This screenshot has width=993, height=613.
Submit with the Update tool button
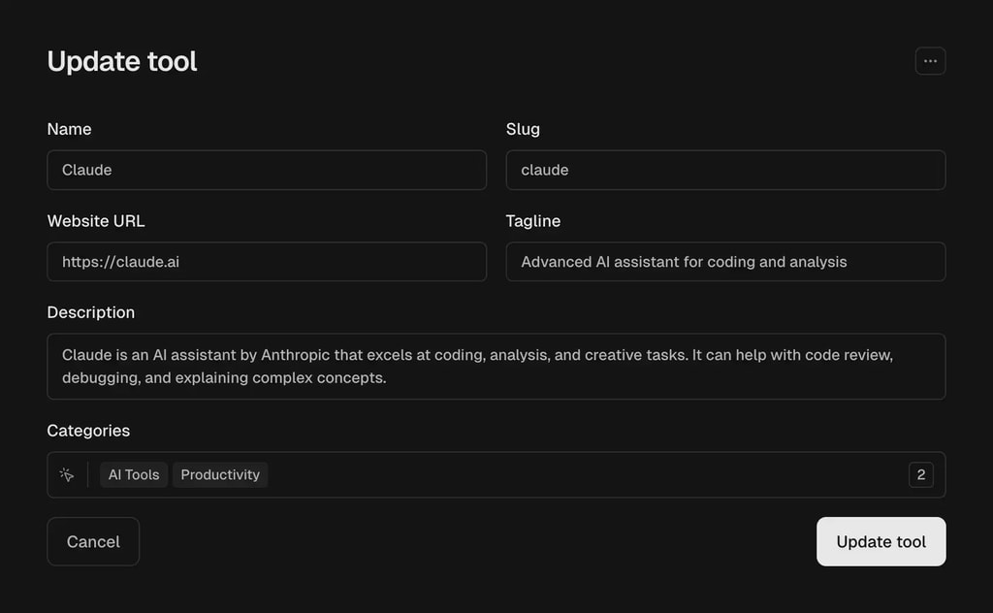pyautogui.click(x=881, y=541)
